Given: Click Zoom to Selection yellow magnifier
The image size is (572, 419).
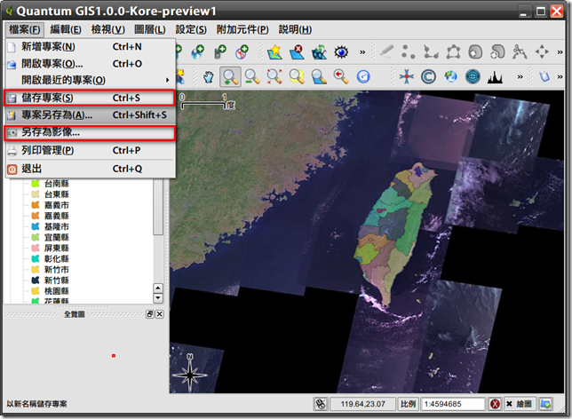Looking at the screenshot, I should click(x=297, y=76).
